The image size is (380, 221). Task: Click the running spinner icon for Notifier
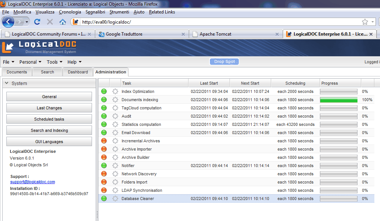(115, 166)
